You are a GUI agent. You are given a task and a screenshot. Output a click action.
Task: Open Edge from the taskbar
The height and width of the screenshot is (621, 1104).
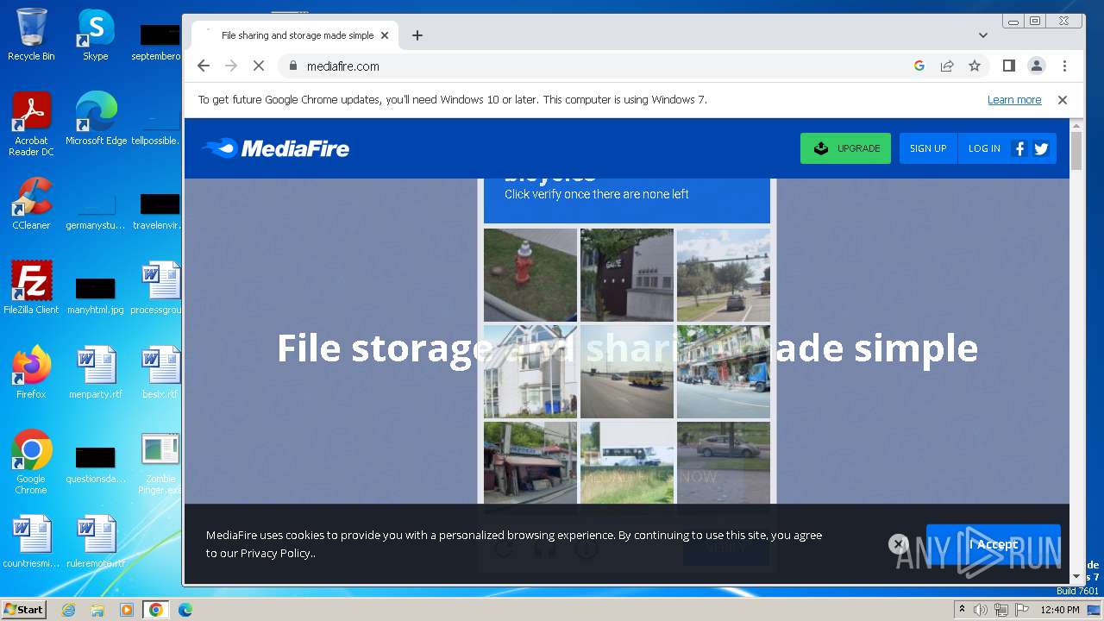(x=185, y=610)
